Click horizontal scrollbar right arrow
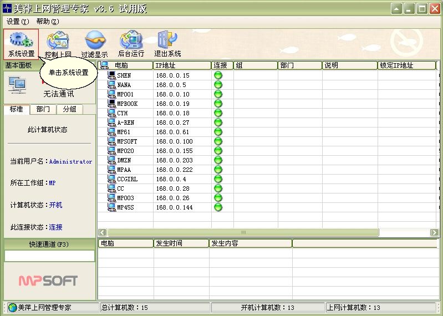 pyautogui.click(x=434, y=232)
